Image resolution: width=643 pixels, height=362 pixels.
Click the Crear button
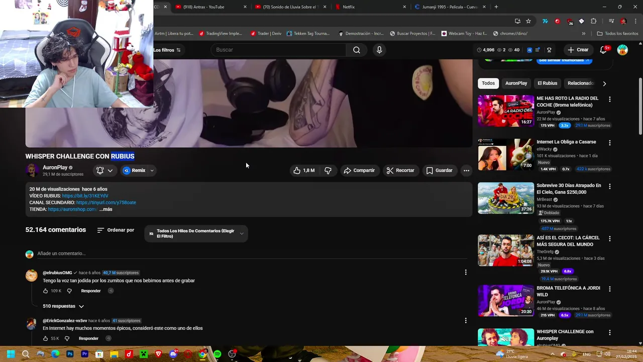pos(578,50)
